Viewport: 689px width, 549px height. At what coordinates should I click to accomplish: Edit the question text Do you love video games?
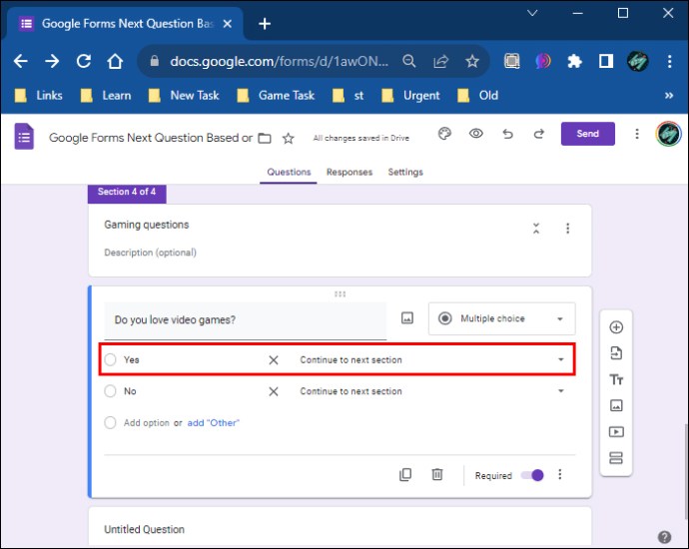246,320
